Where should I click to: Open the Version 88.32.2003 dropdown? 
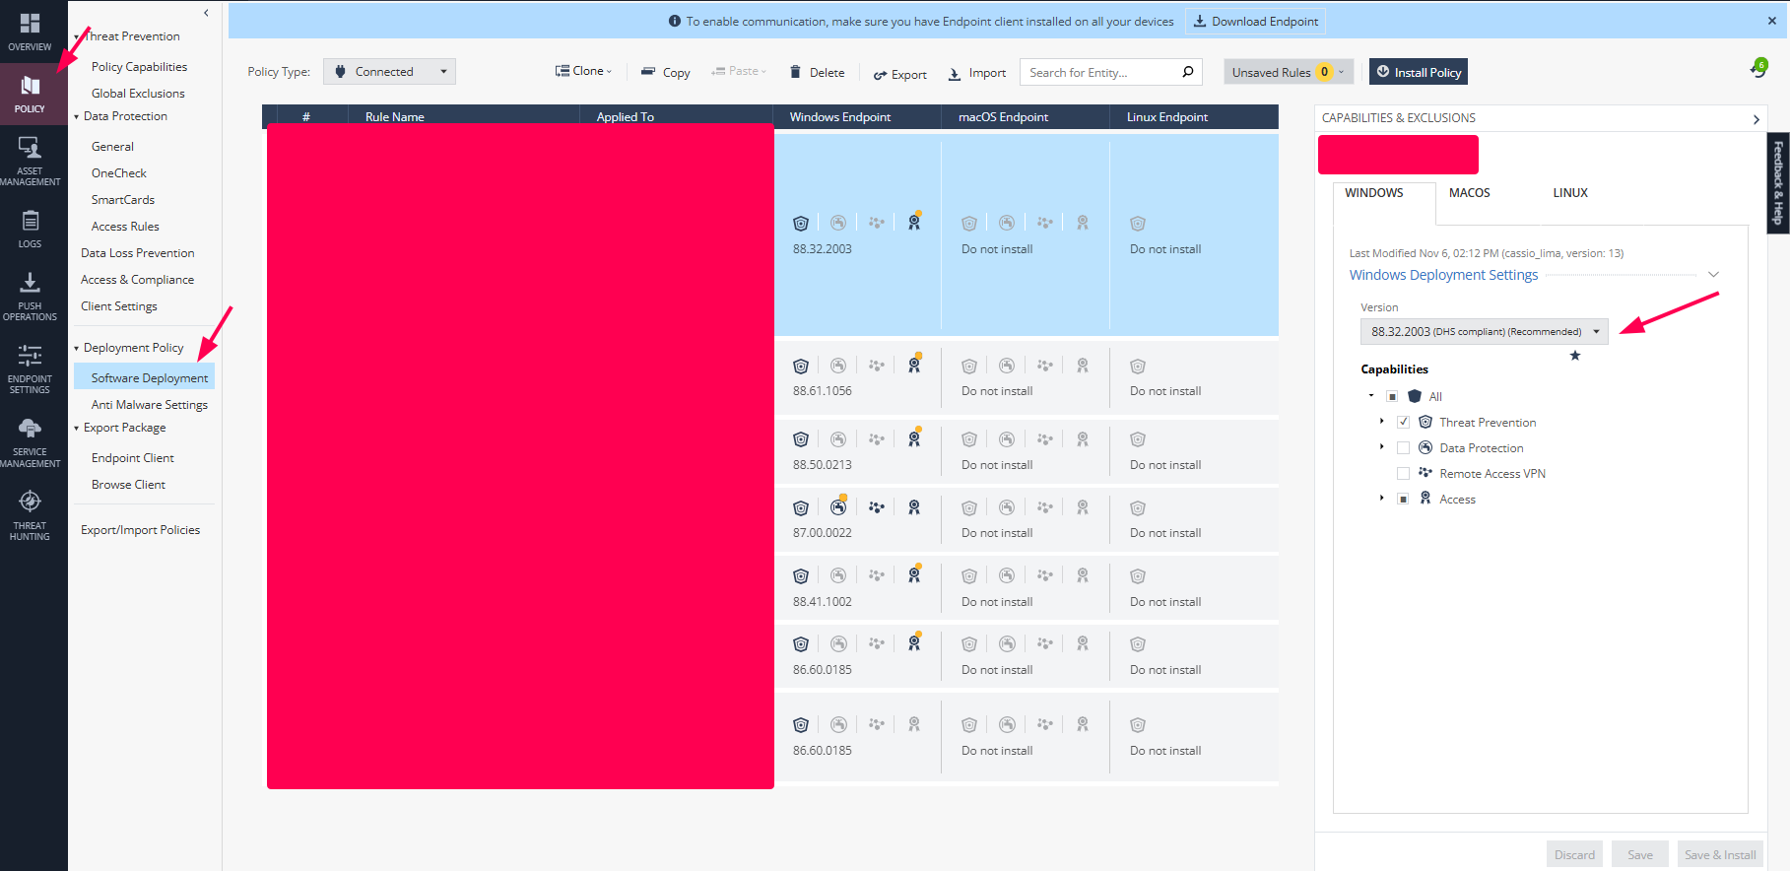pos(1484,331)
